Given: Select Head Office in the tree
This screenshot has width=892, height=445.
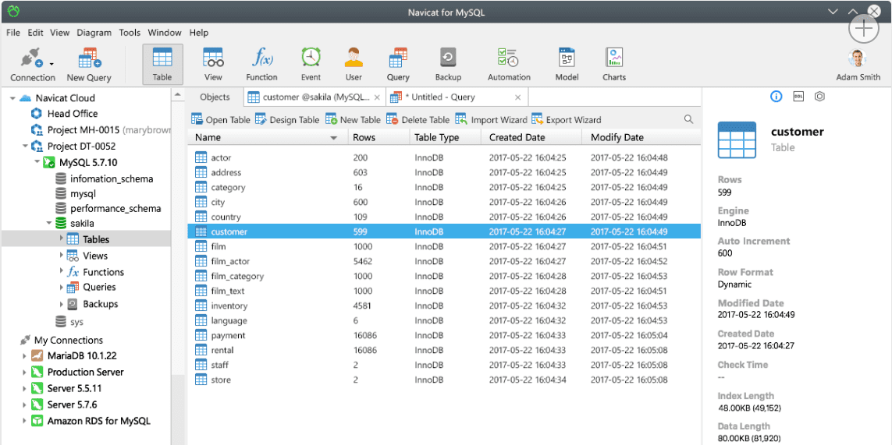Looking at the screenshot, I should tap(73, 114).
